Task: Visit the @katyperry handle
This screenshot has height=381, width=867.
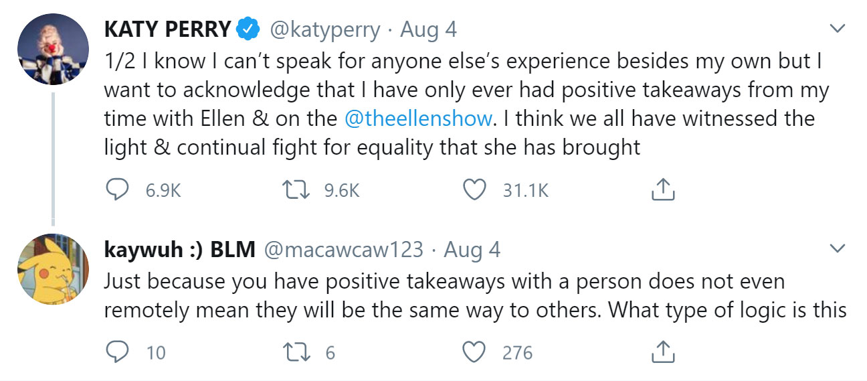Action: (324, 29)
